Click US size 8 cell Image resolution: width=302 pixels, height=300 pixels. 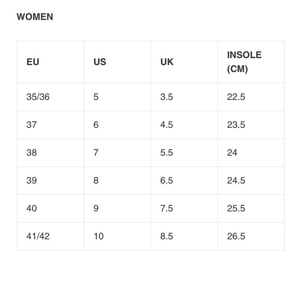click(x=96, y=180)
